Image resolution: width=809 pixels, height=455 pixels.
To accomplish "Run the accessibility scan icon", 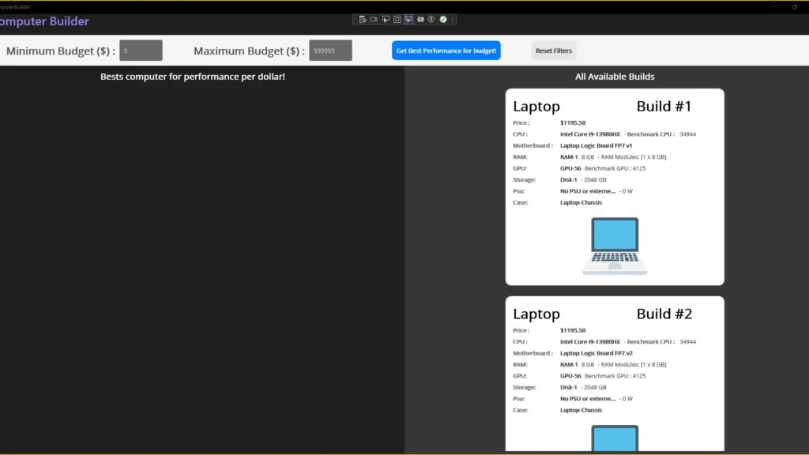I will coord(432,19).
